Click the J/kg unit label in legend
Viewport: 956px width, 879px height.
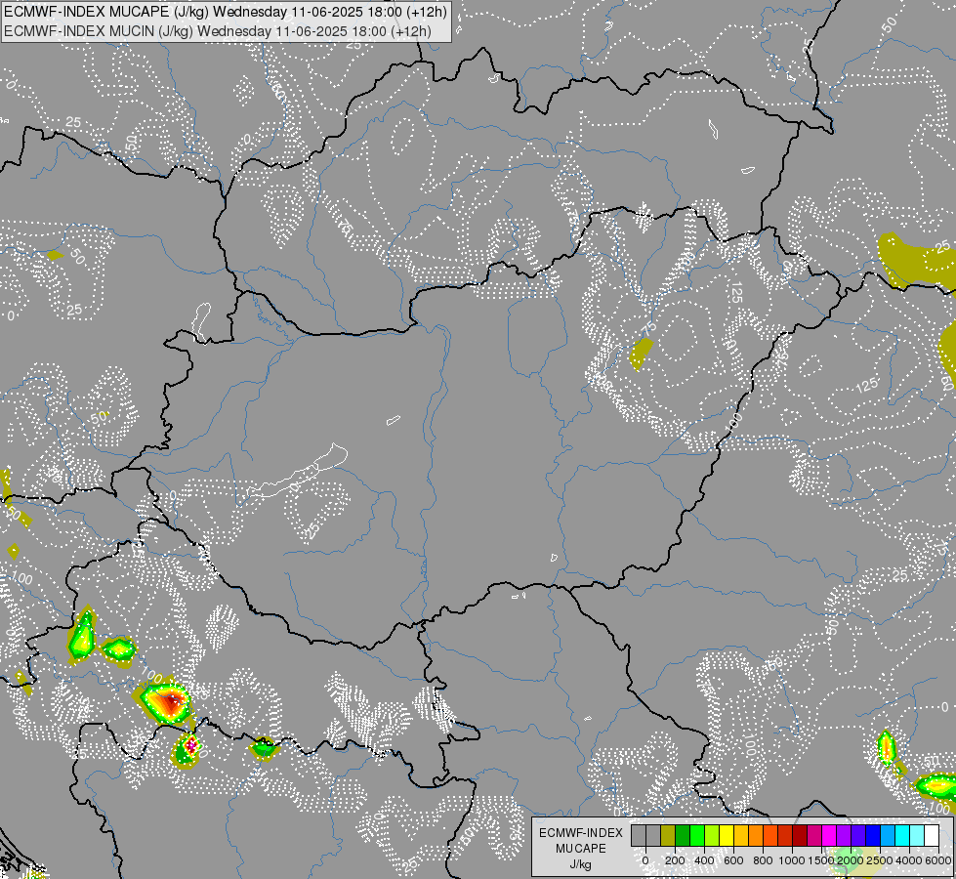[581, 864]
